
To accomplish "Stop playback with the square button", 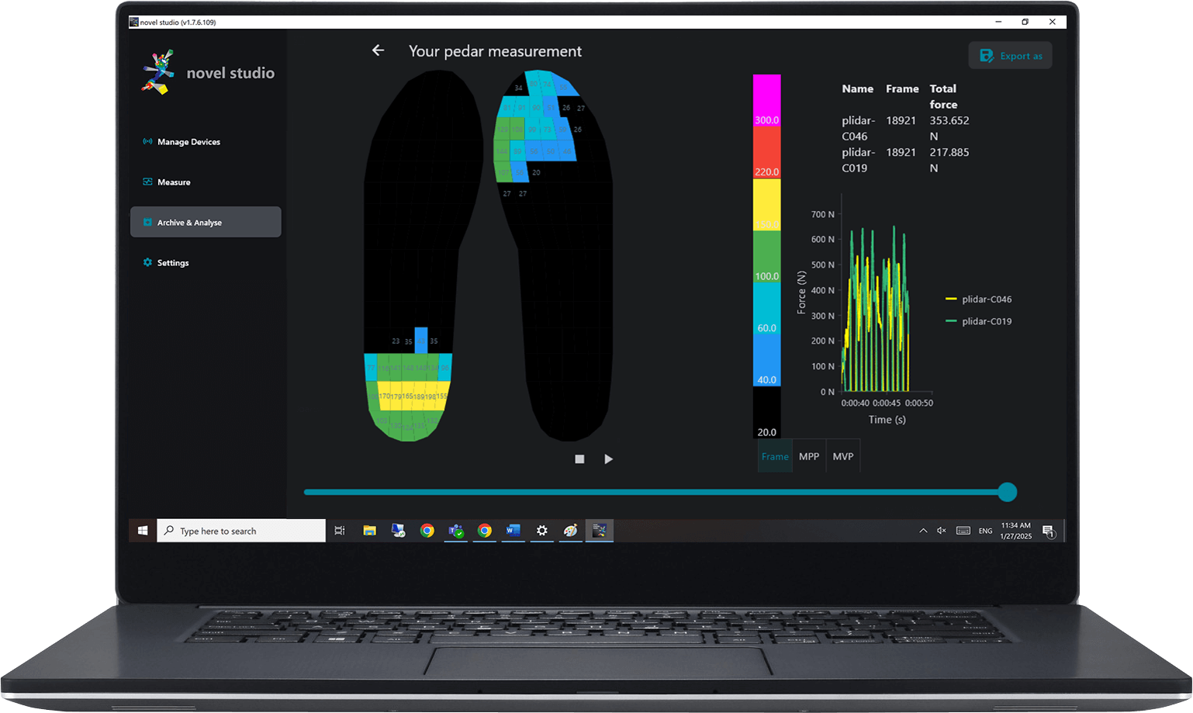I will [579, 459].
